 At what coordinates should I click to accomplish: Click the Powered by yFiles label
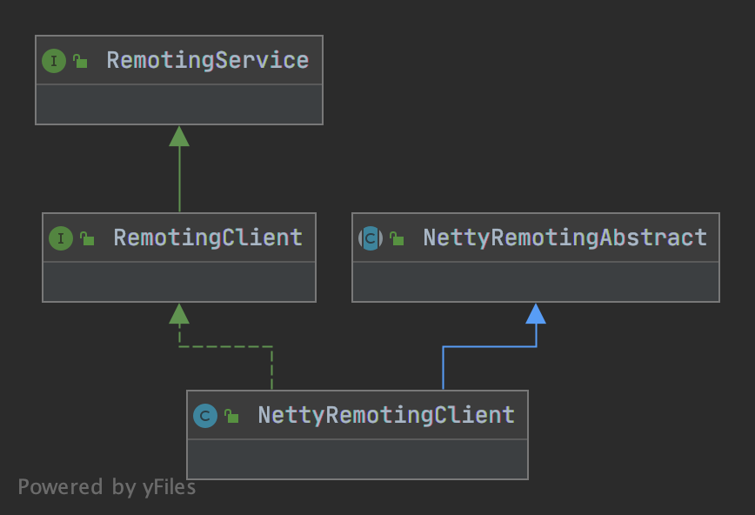[x=107, y=487]
